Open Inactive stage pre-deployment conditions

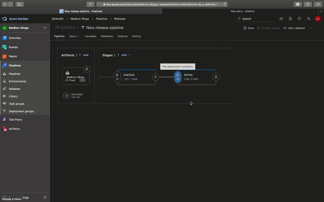pos(117,77)
